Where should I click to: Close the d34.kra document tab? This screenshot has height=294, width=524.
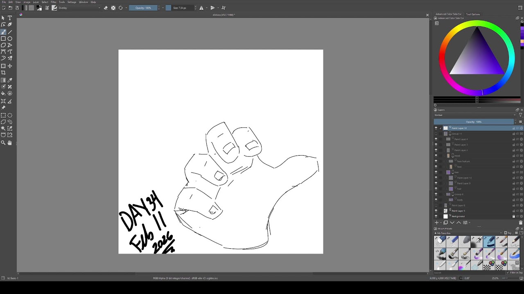(x=427, y=15)
